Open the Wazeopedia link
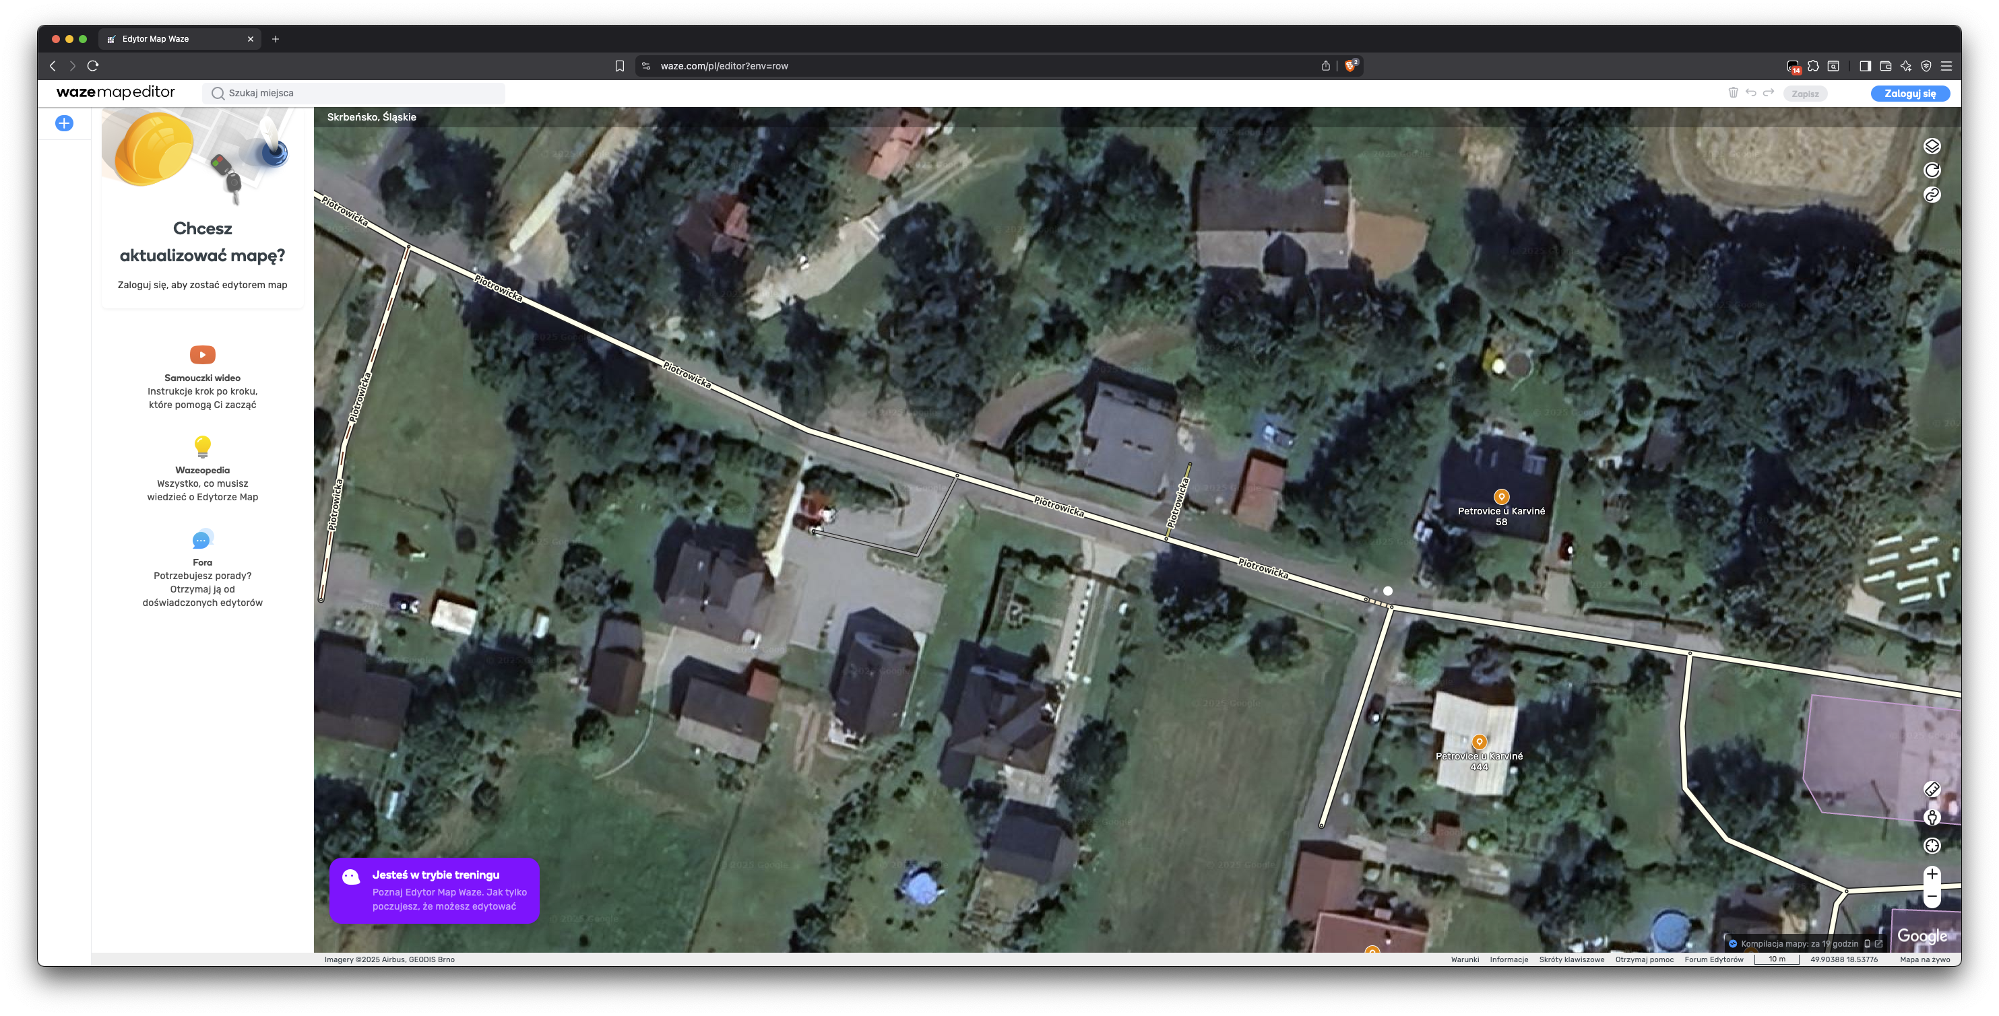 (x=203, y=470)
